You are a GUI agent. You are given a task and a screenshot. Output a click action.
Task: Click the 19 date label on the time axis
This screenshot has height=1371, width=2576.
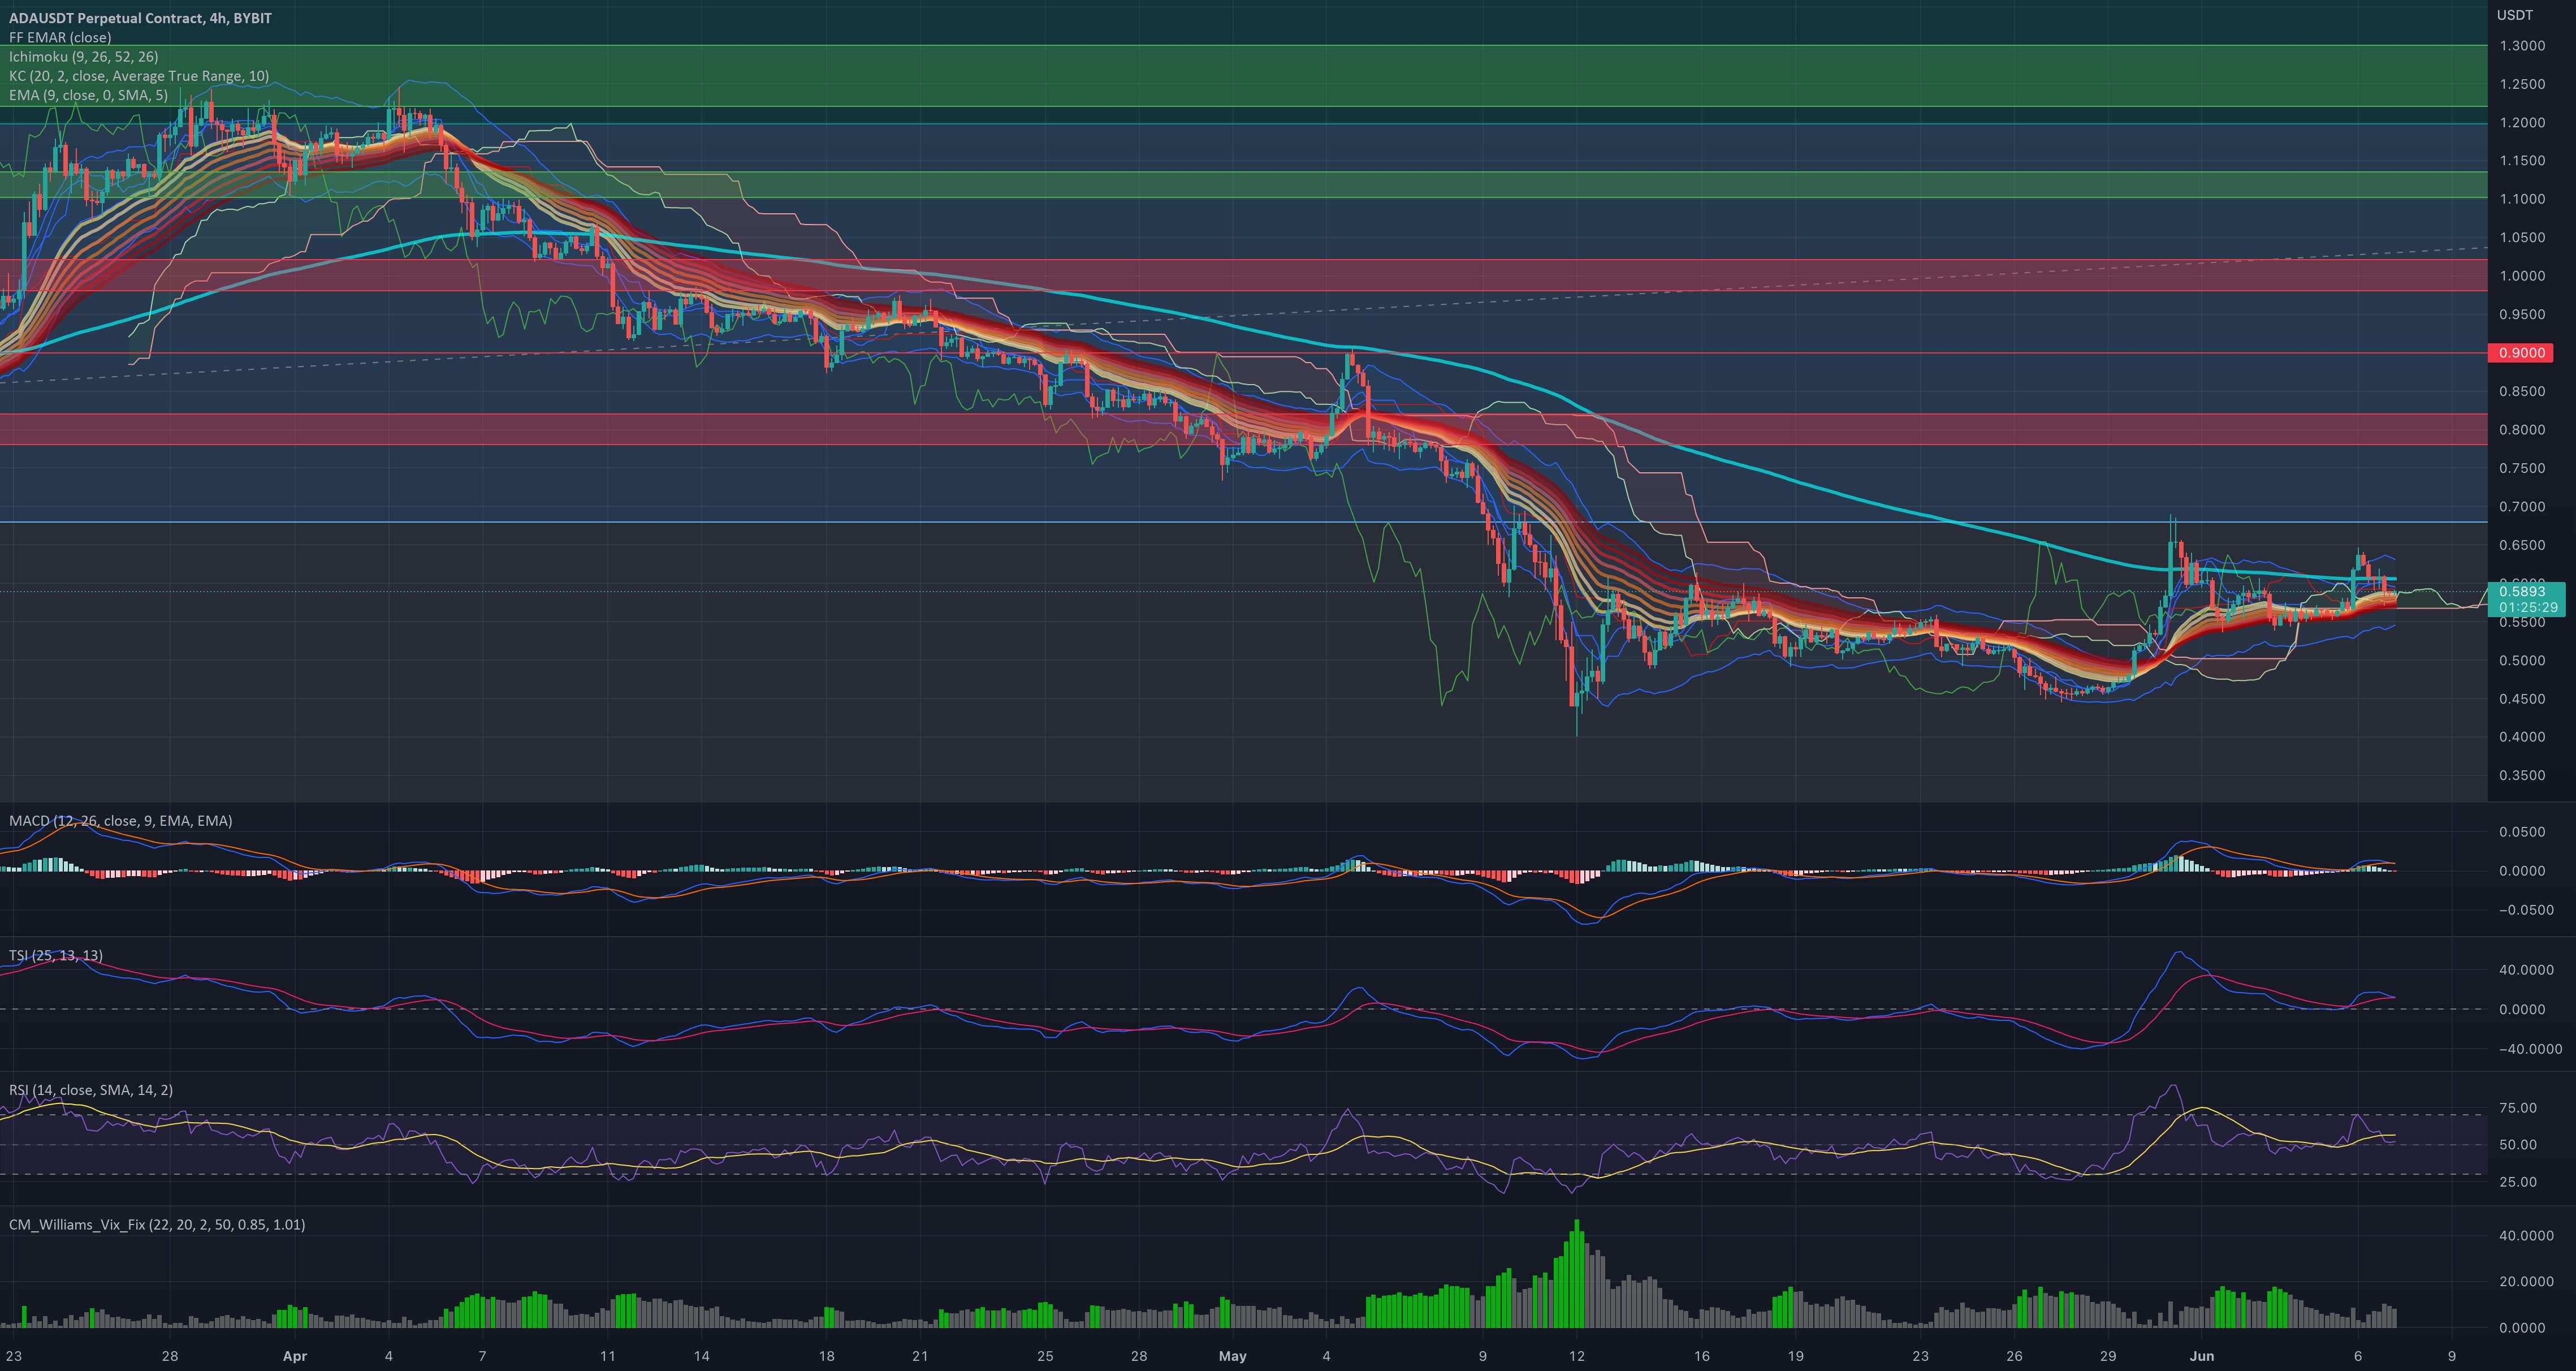1795,1357
